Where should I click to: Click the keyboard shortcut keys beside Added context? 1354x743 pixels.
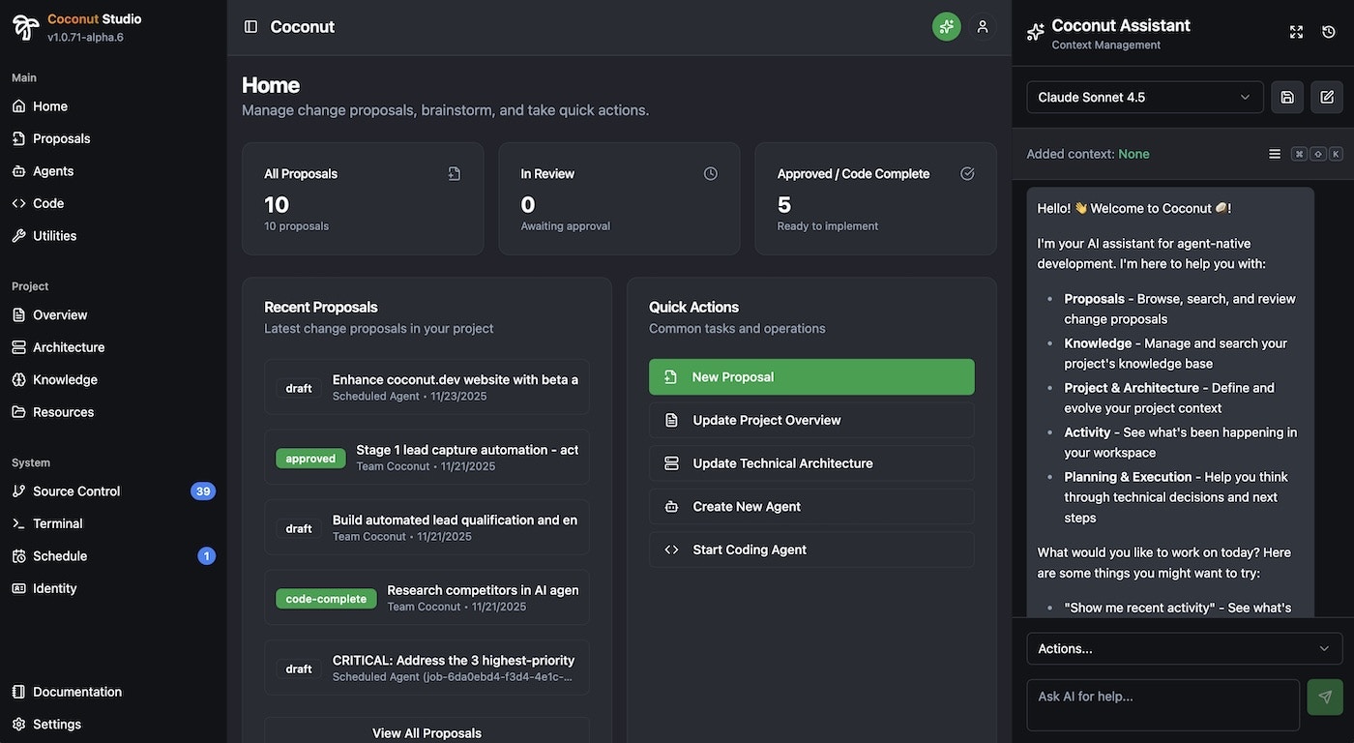coord(1317,154)
